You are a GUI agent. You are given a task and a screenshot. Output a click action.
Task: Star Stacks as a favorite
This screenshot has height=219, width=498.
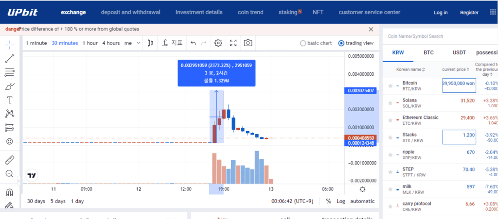click(x=390, y=137)
